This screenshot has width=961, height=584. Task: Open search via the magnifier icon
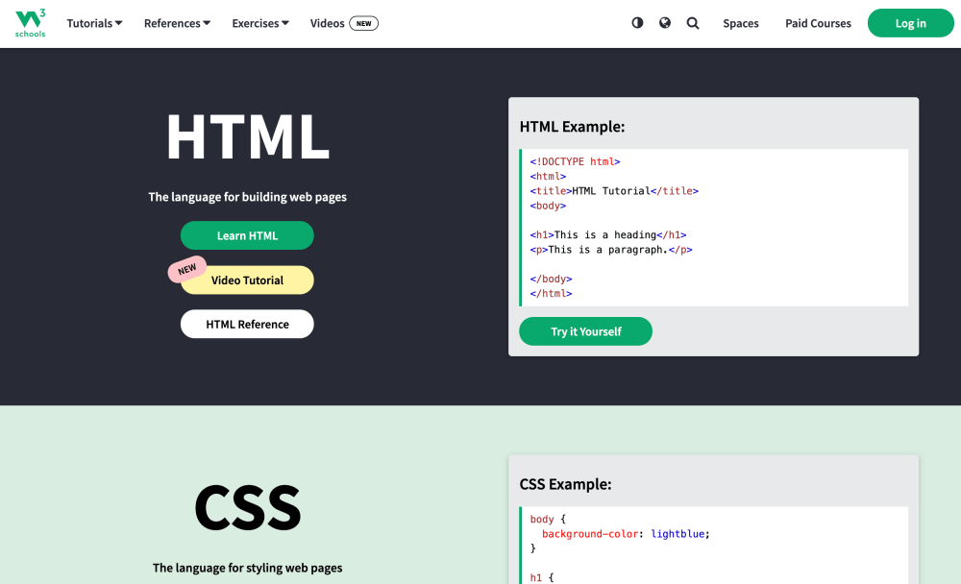[693, 22]
